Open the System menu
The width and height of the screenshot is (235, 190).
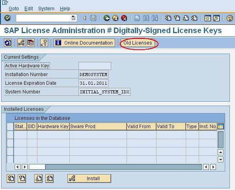click(46, 9)
